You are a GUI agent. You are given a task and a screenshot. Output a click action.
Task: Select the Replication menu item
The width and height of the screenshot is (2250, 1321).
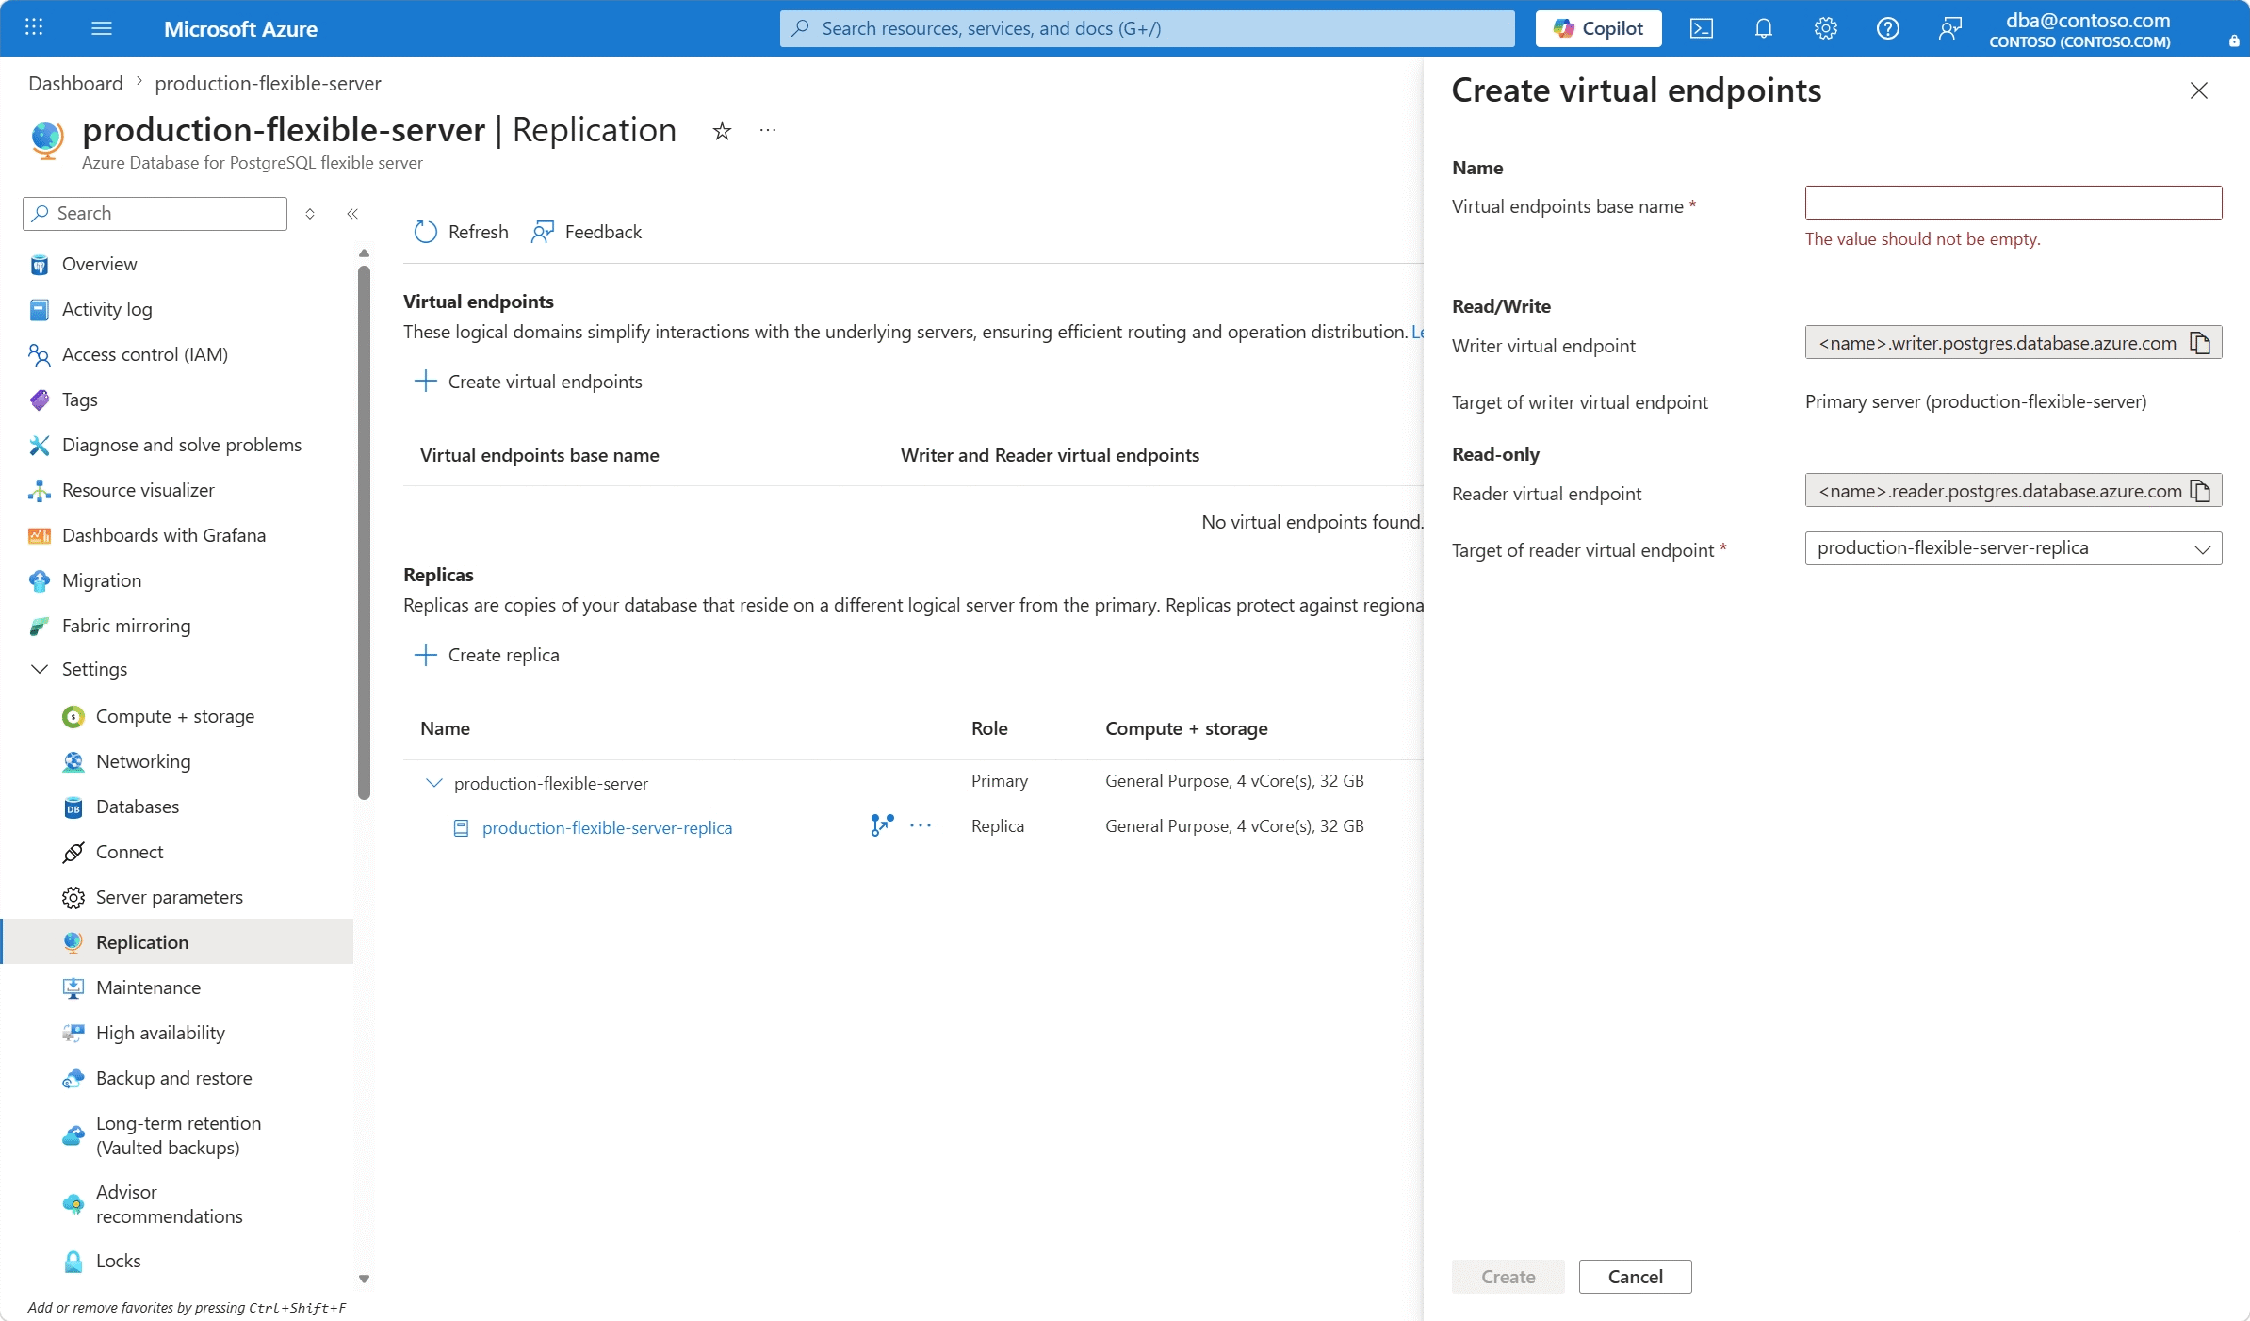tap(177, 942)
